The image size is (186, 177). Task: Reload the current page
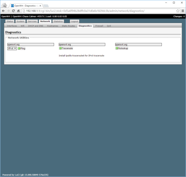point(13,11)
